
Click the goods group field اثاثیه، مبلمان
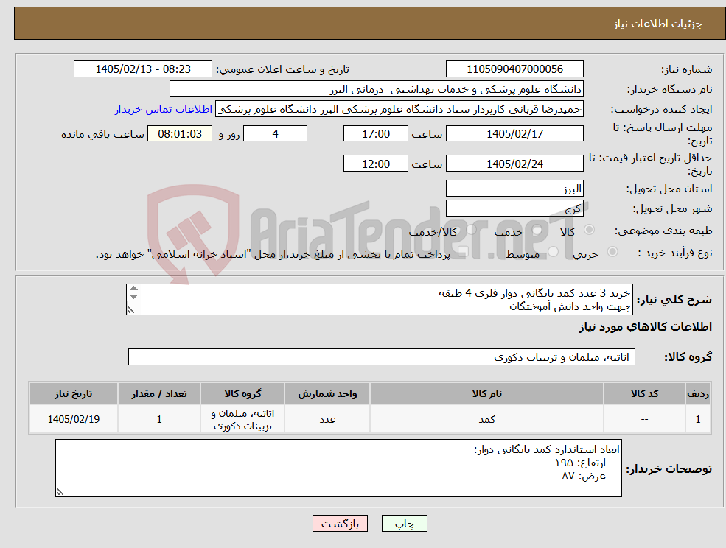(382, 356)
